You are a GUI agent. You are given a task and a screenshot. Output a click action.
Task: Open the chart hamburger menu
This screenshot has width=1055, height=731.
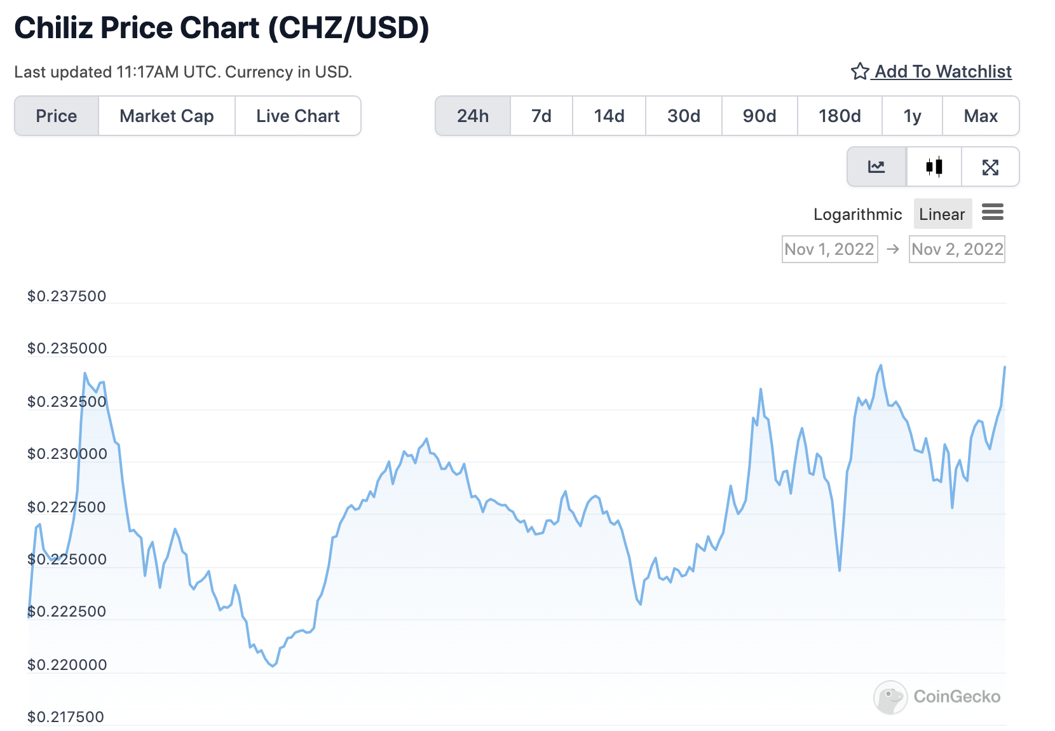[x=993, y=212]
